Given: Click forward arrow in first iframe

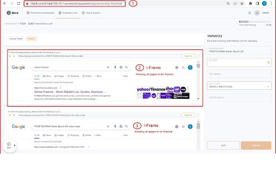Looking at the screenshot, I should (14, 56).
